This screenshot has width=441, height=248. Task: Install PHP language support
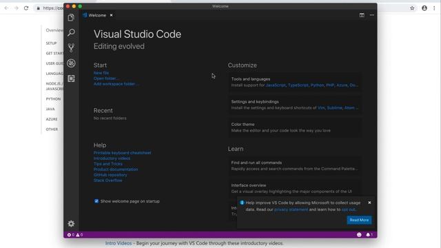click(x=330, y=85)
